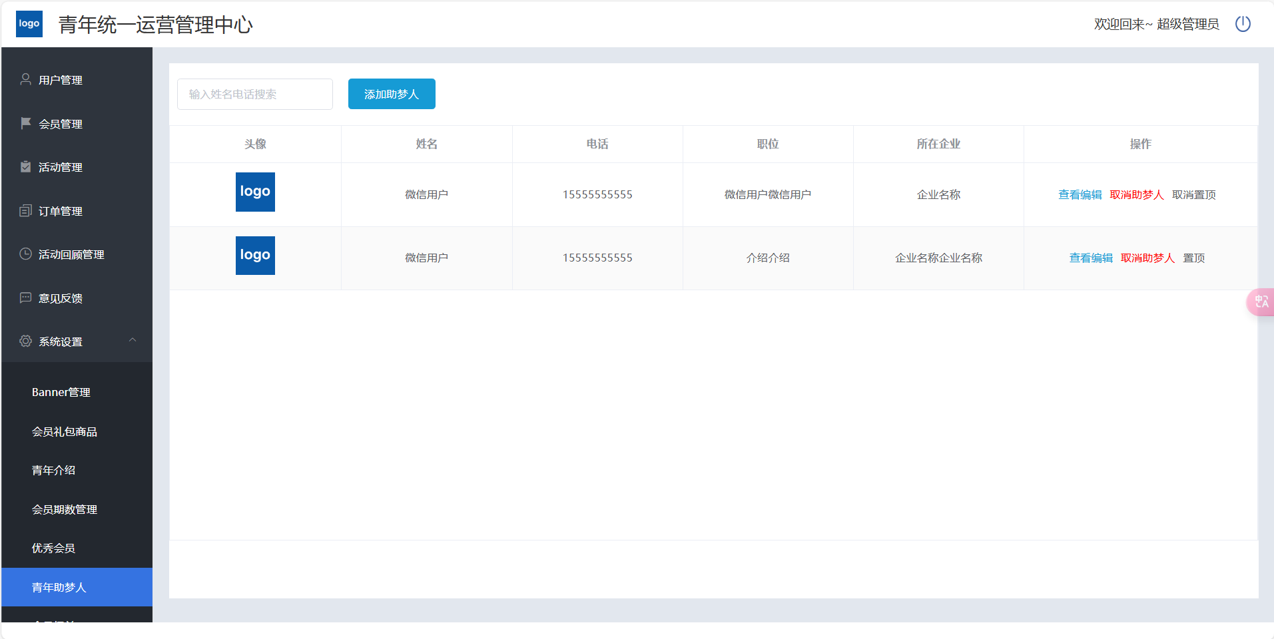Focus the 输入姓名电话搜索 search field
Viewport: 1274px width, 639px height.
click(255, 94)
